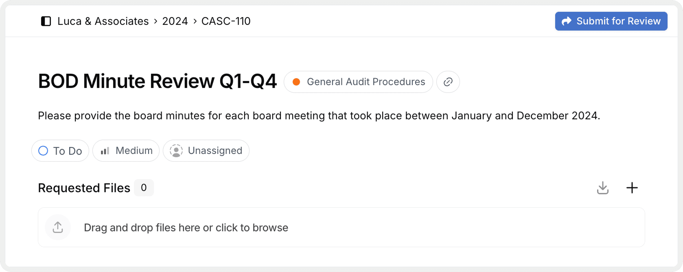Click the avatar icon in the Unassigned chip

[176, 151]
